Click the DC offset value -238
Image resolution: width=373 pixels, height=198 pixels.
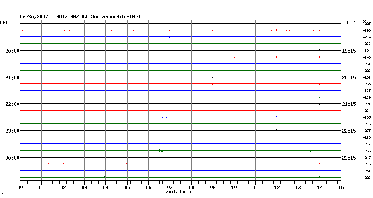[x=367, y=84]
